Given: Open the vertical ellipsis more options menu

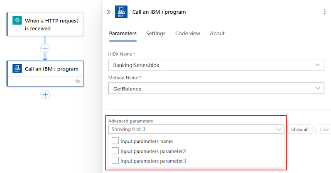Looking at the screenshot, I should click(x=325, y=12).
